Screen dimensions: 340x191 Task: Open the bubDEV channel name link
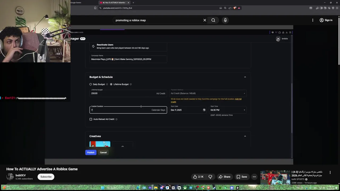pos(20,175)
